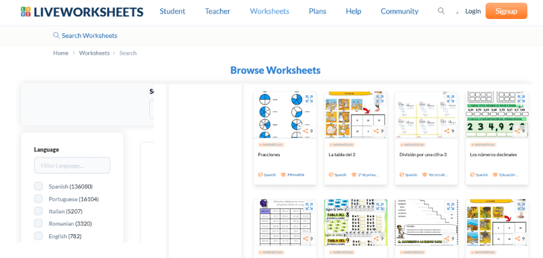Share the staircase worksheet
The height and width of the screenshot is (258, 543).
(x=449, y=238)
